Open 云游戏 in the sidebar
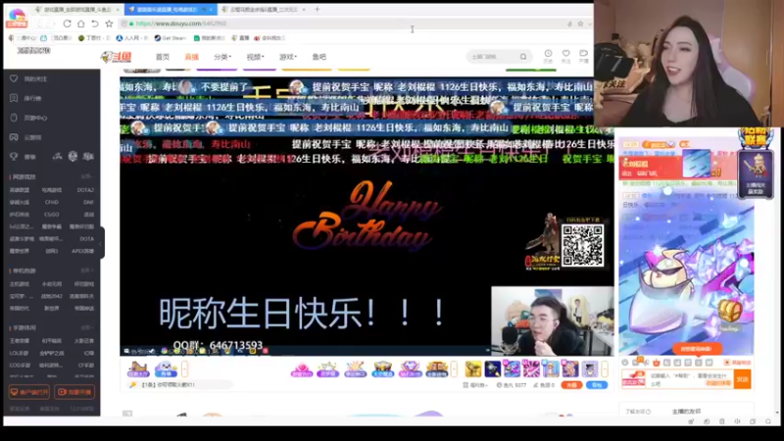 26,137
